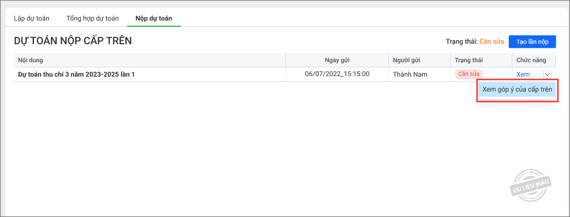
Task: Click the orange Cần sửa status text
Action: pos(491,42)
